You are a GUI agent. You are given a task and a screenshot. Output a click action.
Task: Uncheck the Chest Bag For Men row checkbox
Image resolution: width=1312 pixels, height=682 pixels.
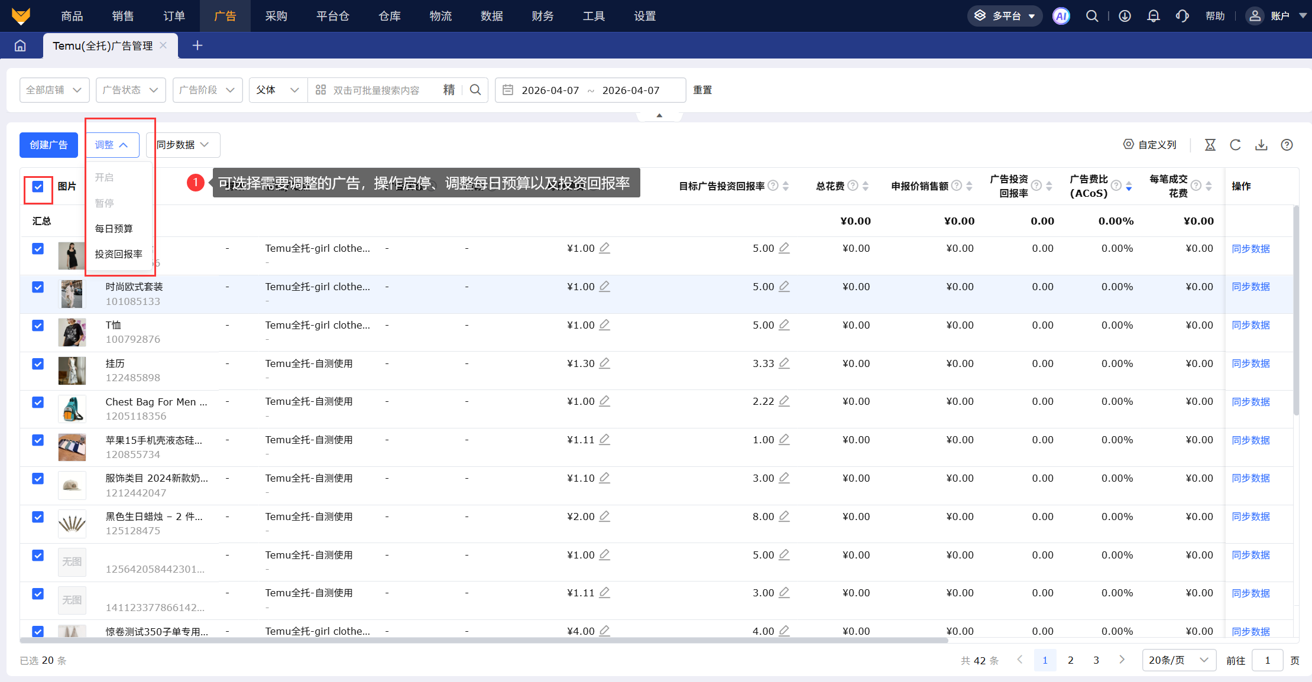click(x=38, y=402)
